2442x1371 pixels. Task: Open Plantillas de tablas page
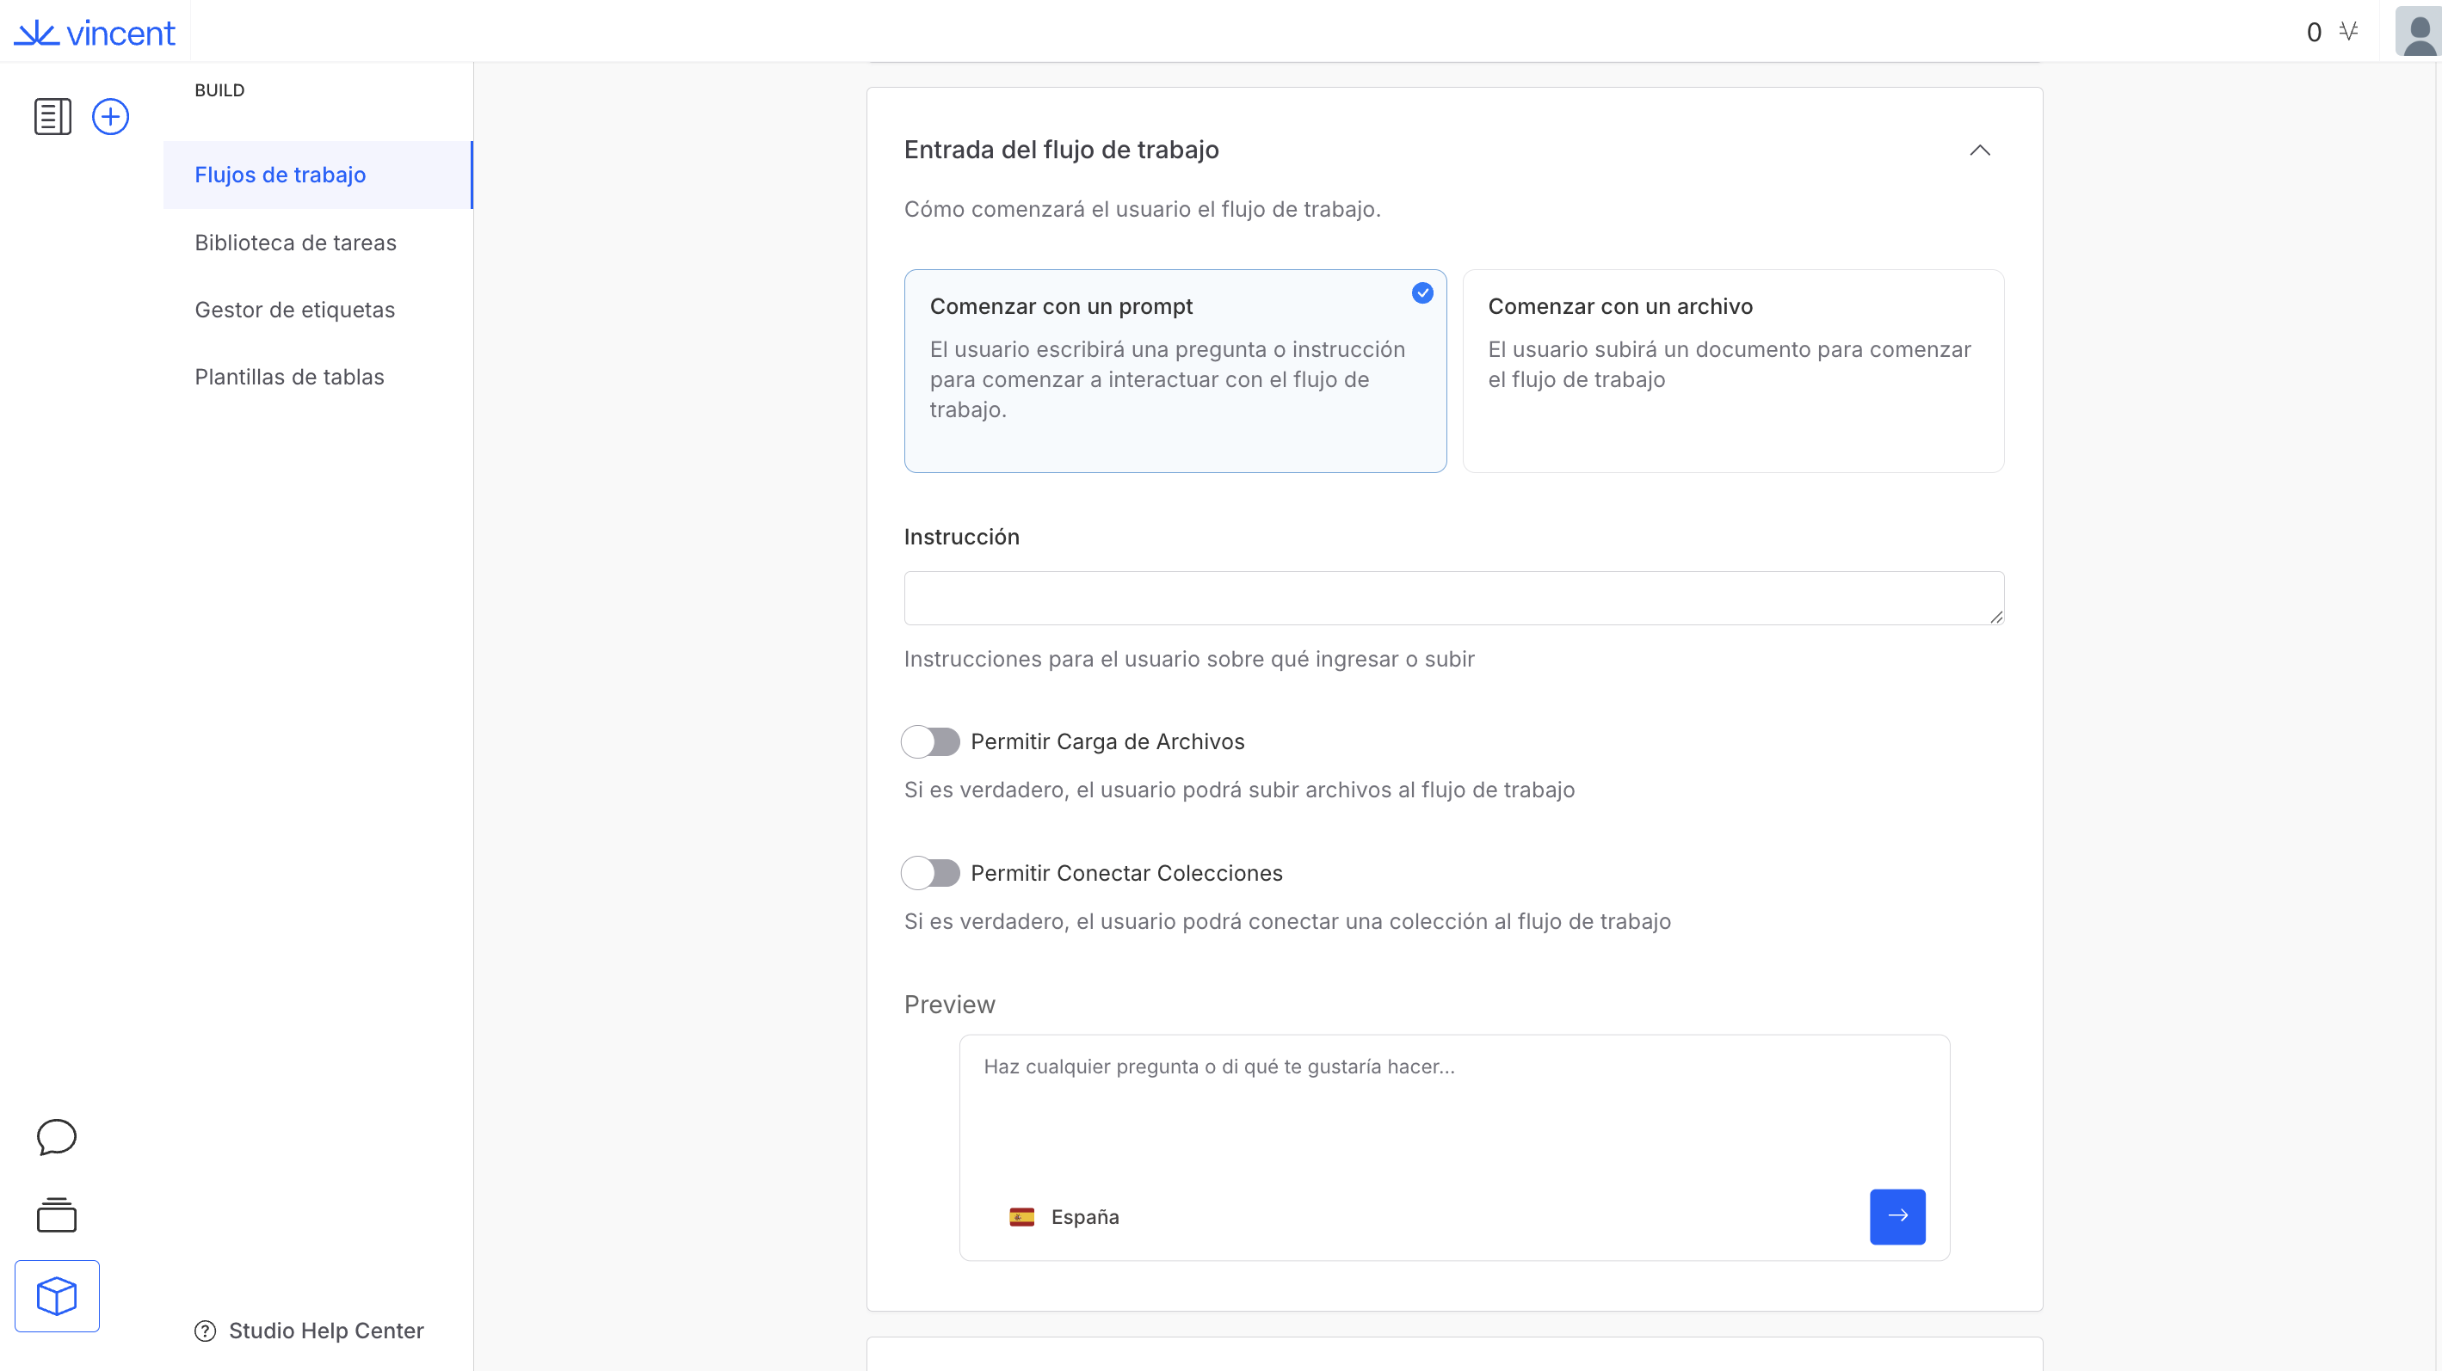click(289, 377)
